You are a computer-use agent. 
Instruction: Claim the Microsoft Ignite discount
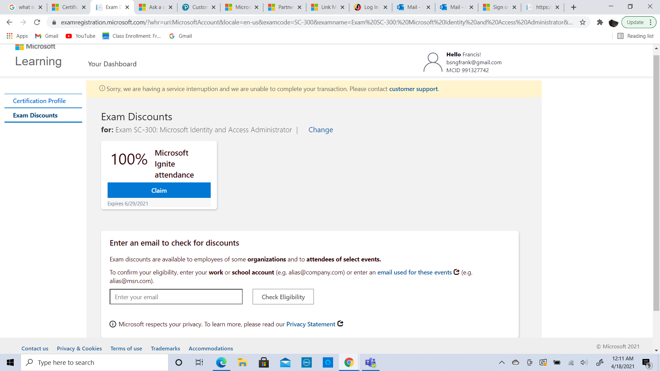click(x=159, y=190)
